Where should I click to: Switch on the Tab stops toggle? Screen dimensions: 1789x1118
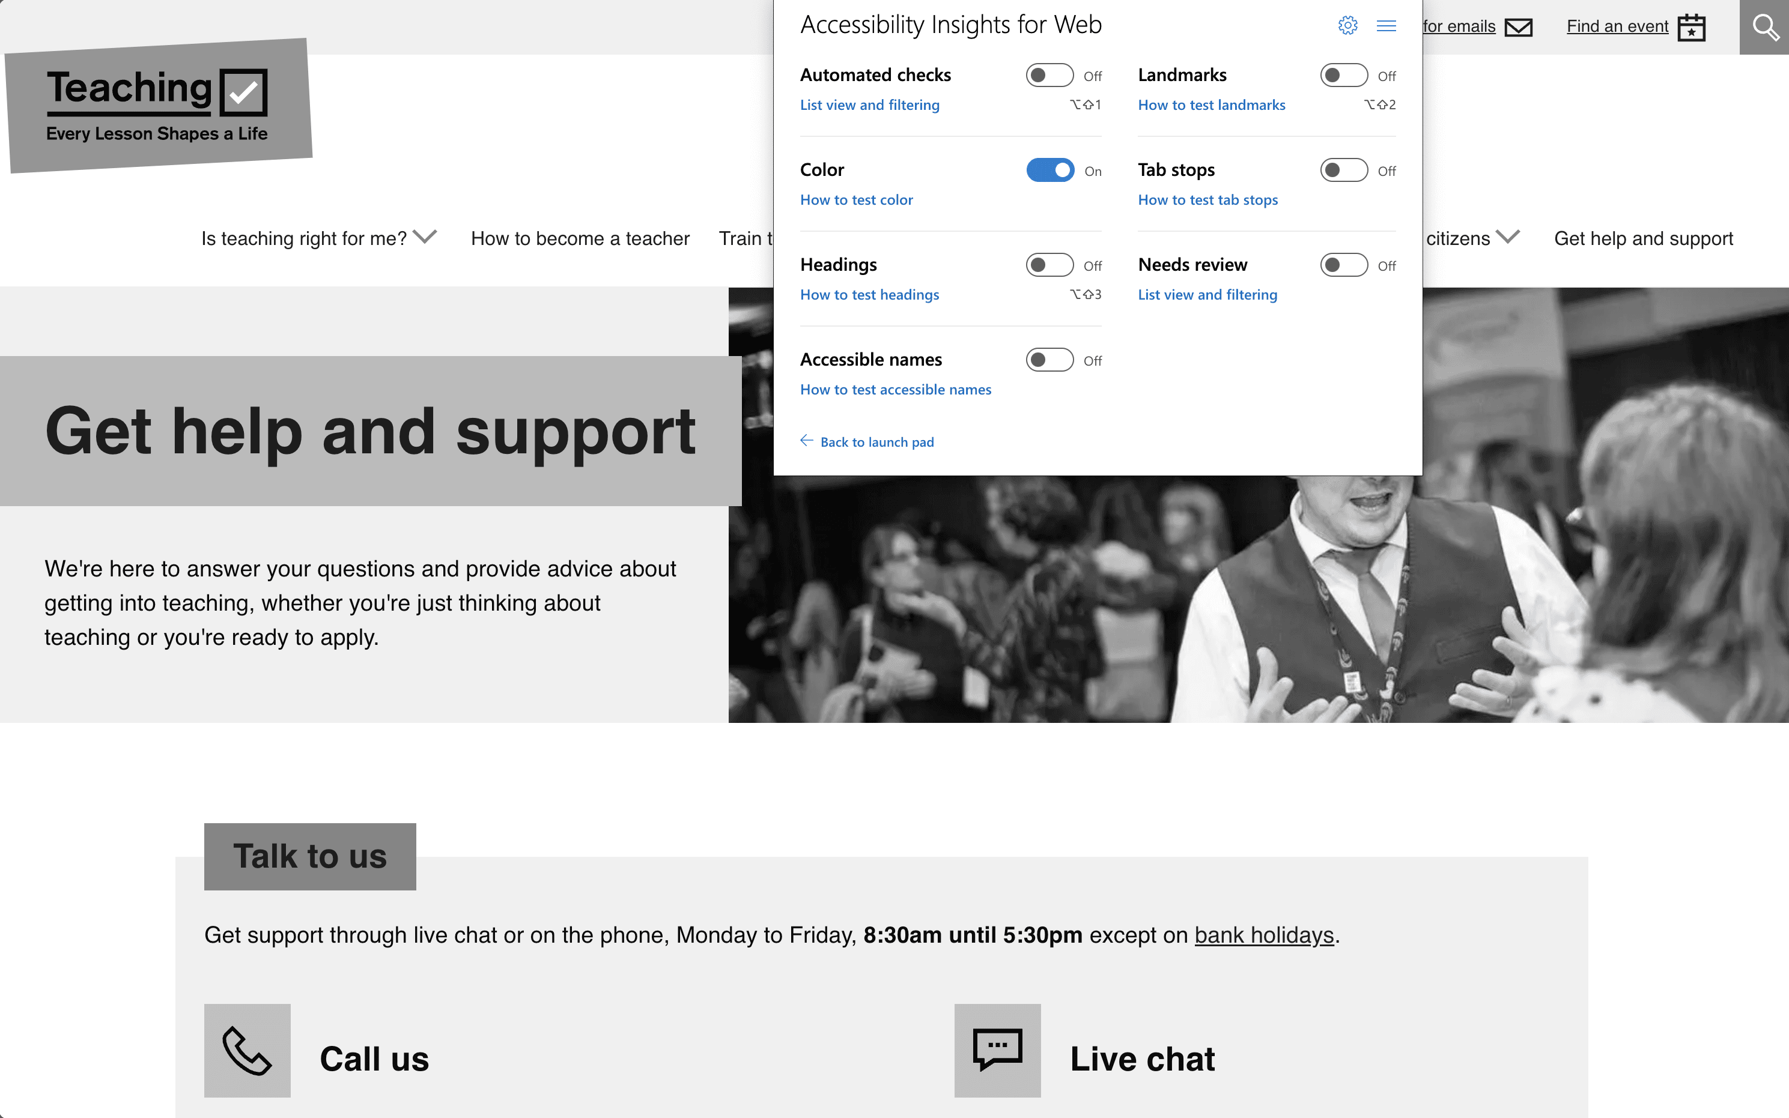(1344, 170)
